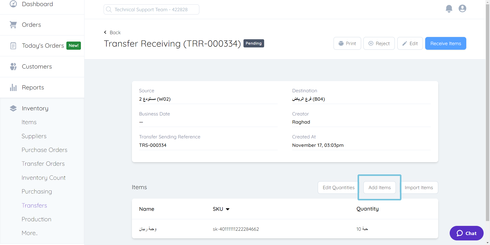Open the notifications bell icon
This screenshot has width=490, height=245.
(x=449, y=8)
